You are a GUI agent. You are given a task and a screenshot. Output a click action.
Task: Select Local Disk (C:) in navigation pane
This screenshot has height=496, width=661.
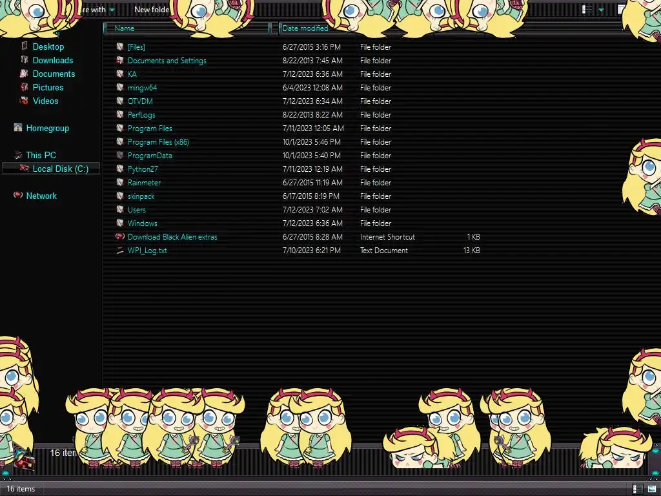(x=61, y=169)
